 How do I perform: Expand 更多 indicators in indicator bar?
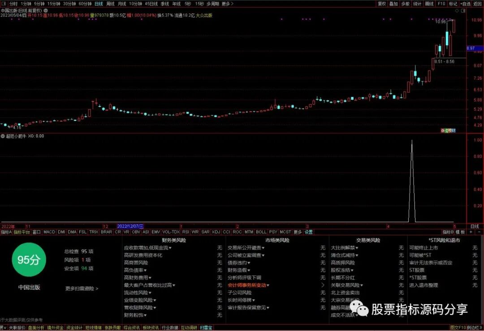[x=298, y=232]
